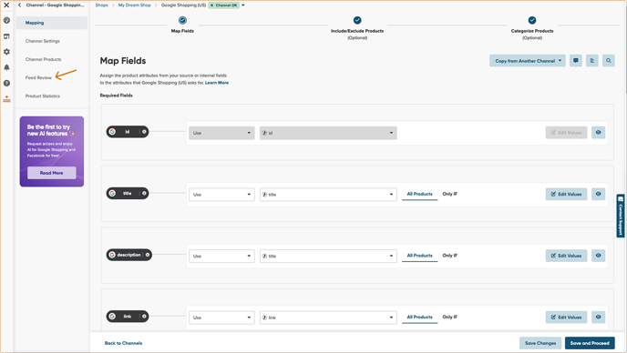The height and width of the screenshot is (353, 627).
Task: Open the source field dropdown in the title row
Action: 328,195
